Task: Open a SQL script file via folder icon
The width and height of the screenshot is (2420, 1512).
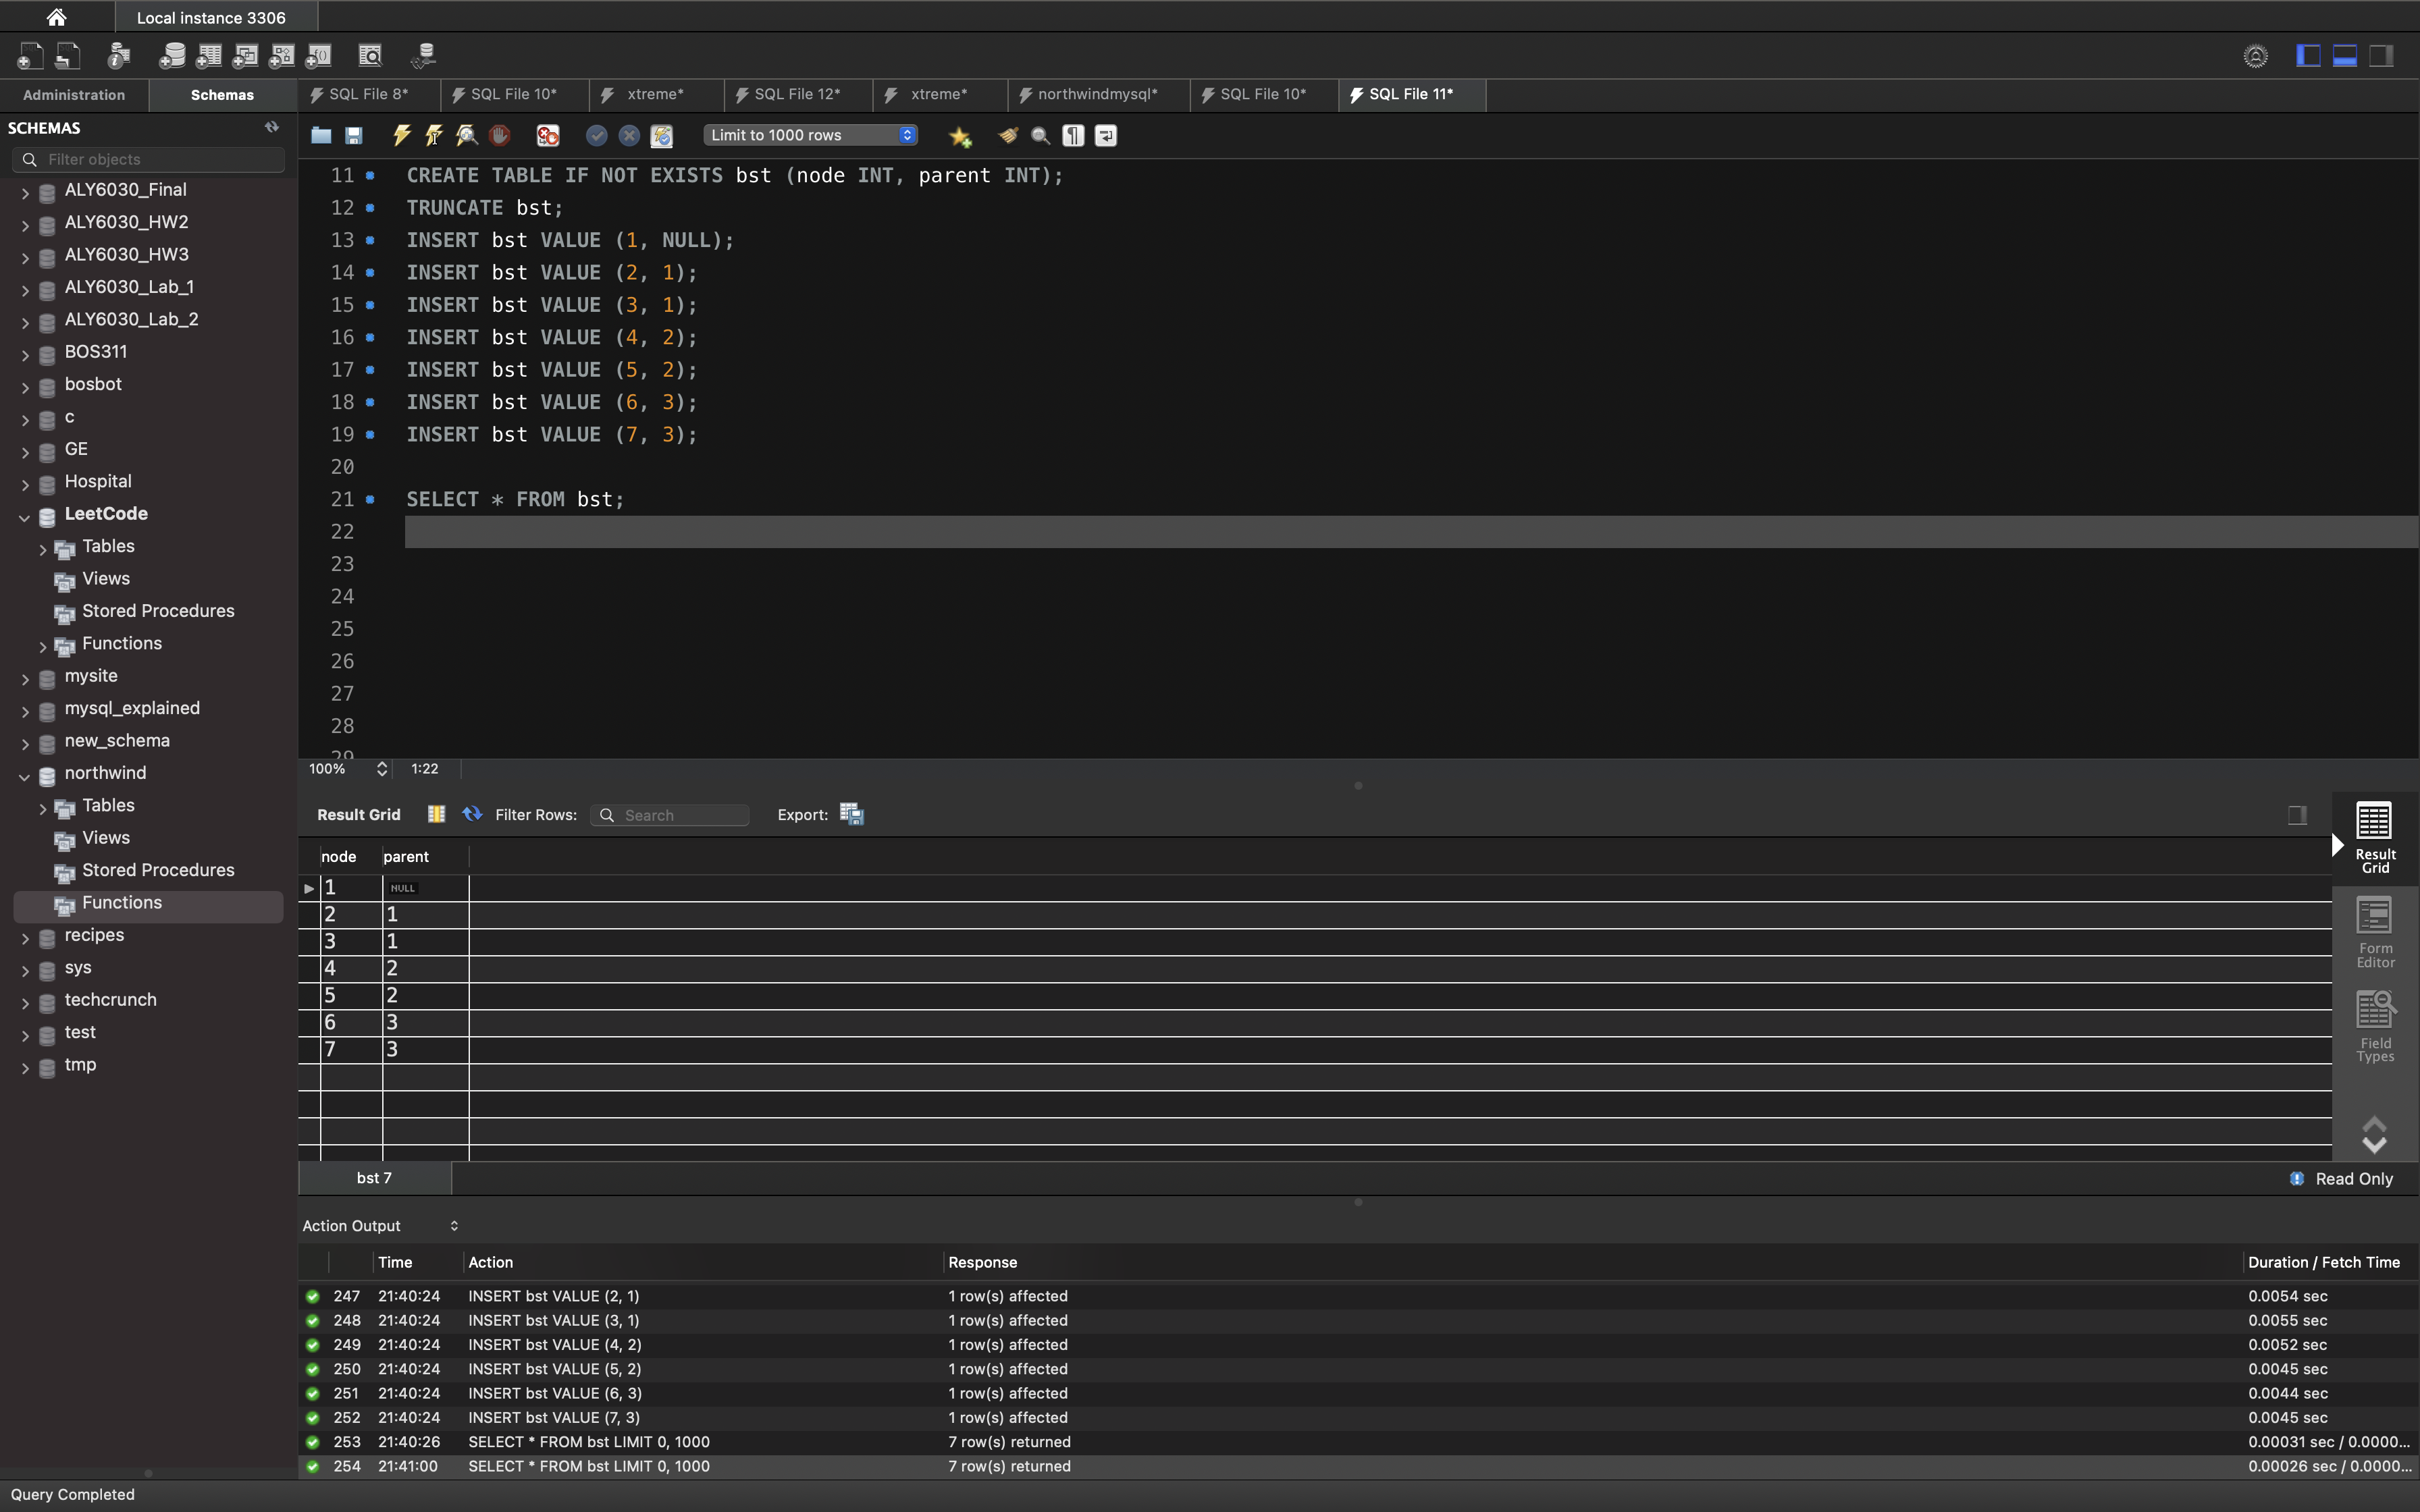Action: coord(321,135)
